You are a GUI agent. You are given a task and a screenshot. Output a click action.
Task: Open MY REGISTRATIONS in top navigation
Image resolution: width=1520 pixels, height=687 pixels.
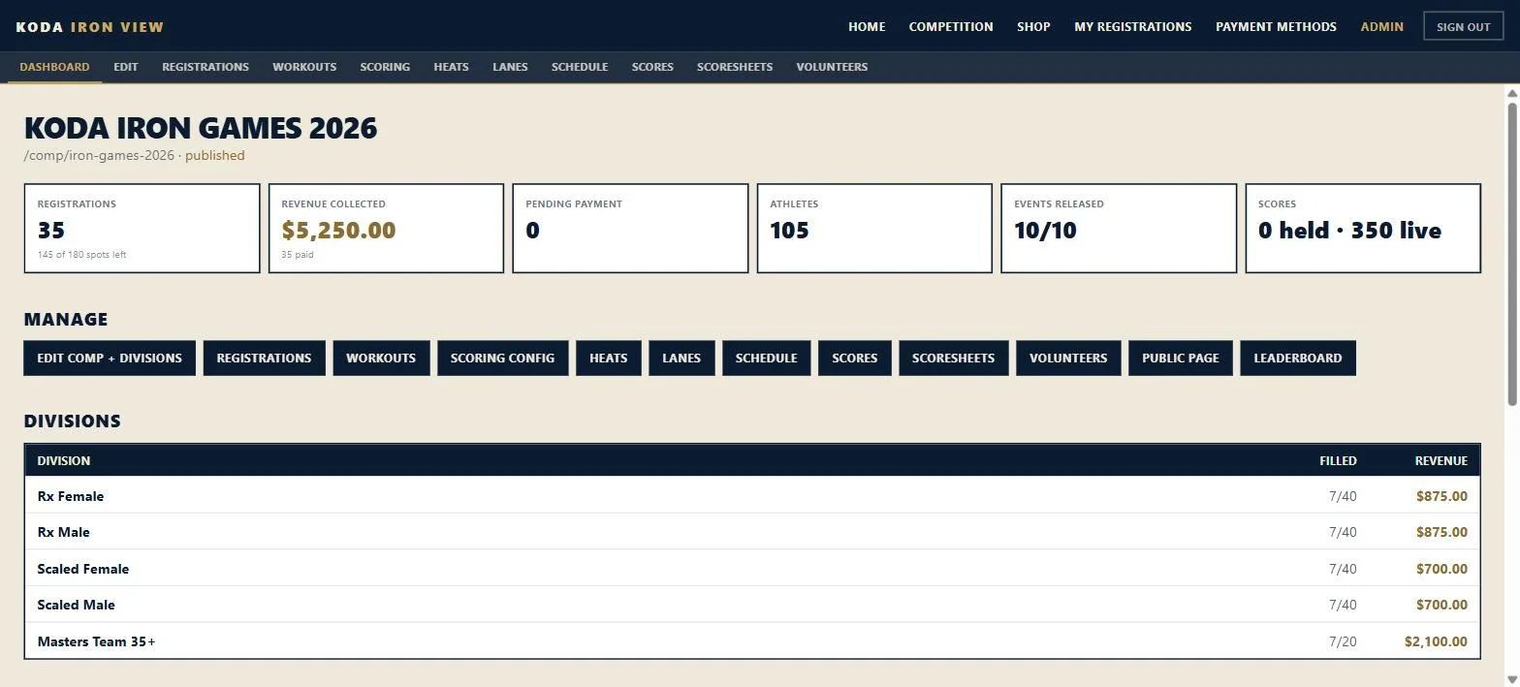pos(1133,26)
